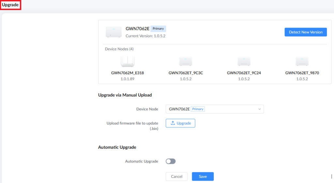334x183 pixels.
Task: Click the GWN7062ET_9C24 node name
Action: [x=244, y=73]
